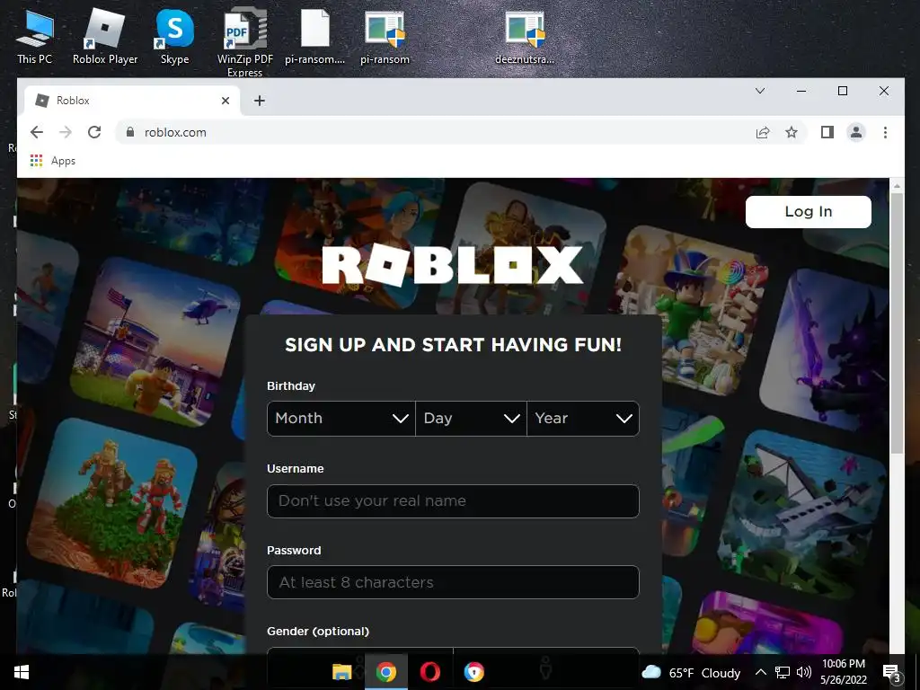
Task: Show hidden system tray icons
Action: (x=760, y=672)
